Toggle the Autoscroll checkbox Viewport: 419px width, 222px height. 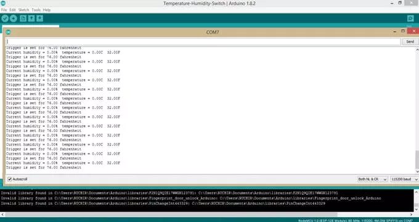pyautogui.click(x=10, y=179)
